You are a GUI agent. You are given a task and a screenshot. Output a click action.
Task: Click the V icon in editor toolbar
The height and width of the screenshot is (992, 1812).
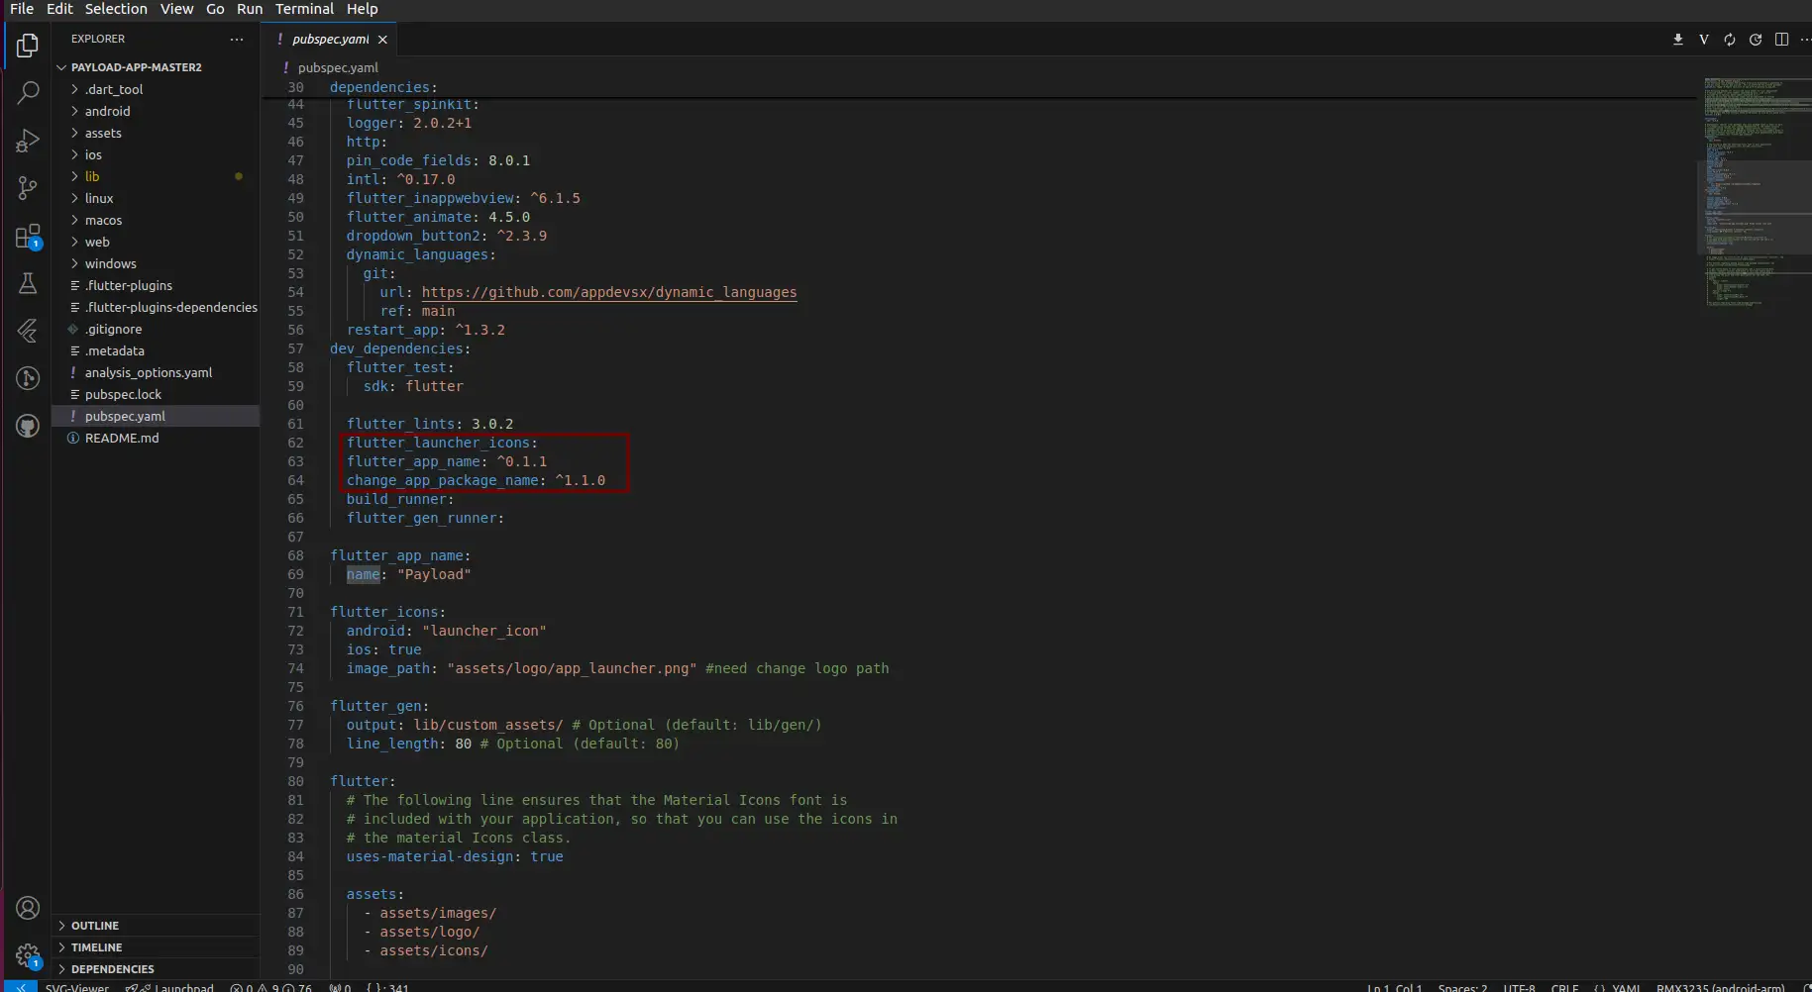(1704, 40)
